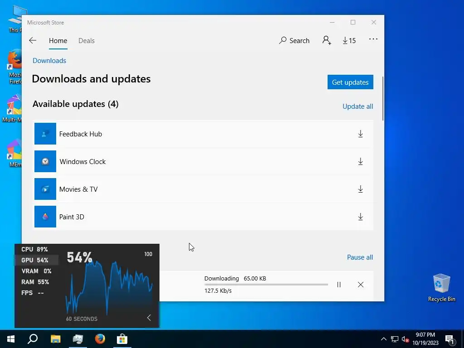Viewport: 464px width, 348px height.
Task: Select the VRAM 0% metric
Action: click(36, 271)
